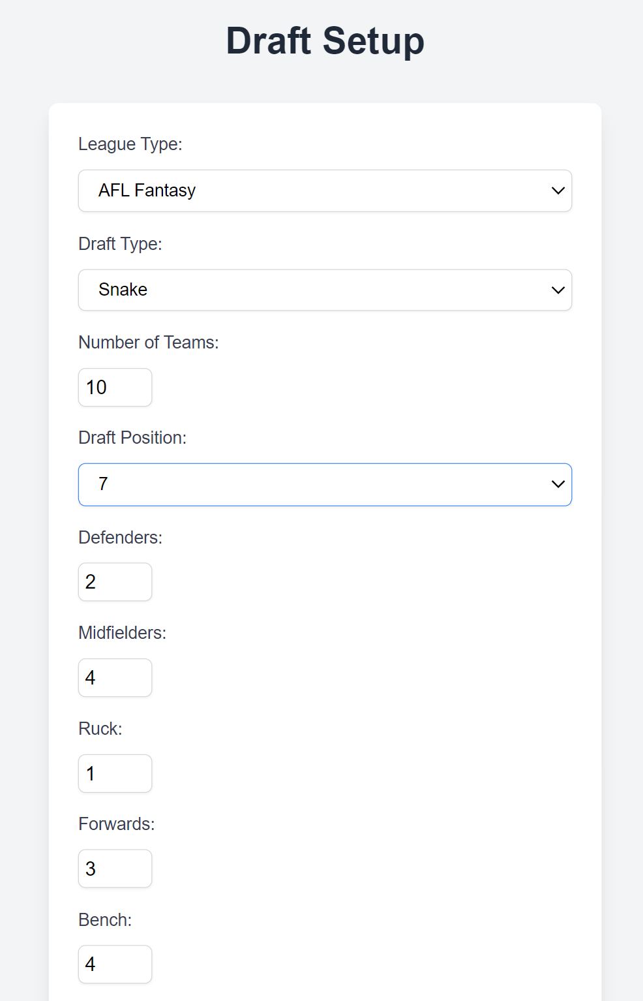
Task: Click the chevron arrow in League Type select
Action: pos(558,191)
